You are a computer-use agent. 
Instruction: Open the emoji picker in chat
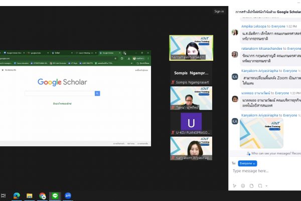click(x=243, y=186)
